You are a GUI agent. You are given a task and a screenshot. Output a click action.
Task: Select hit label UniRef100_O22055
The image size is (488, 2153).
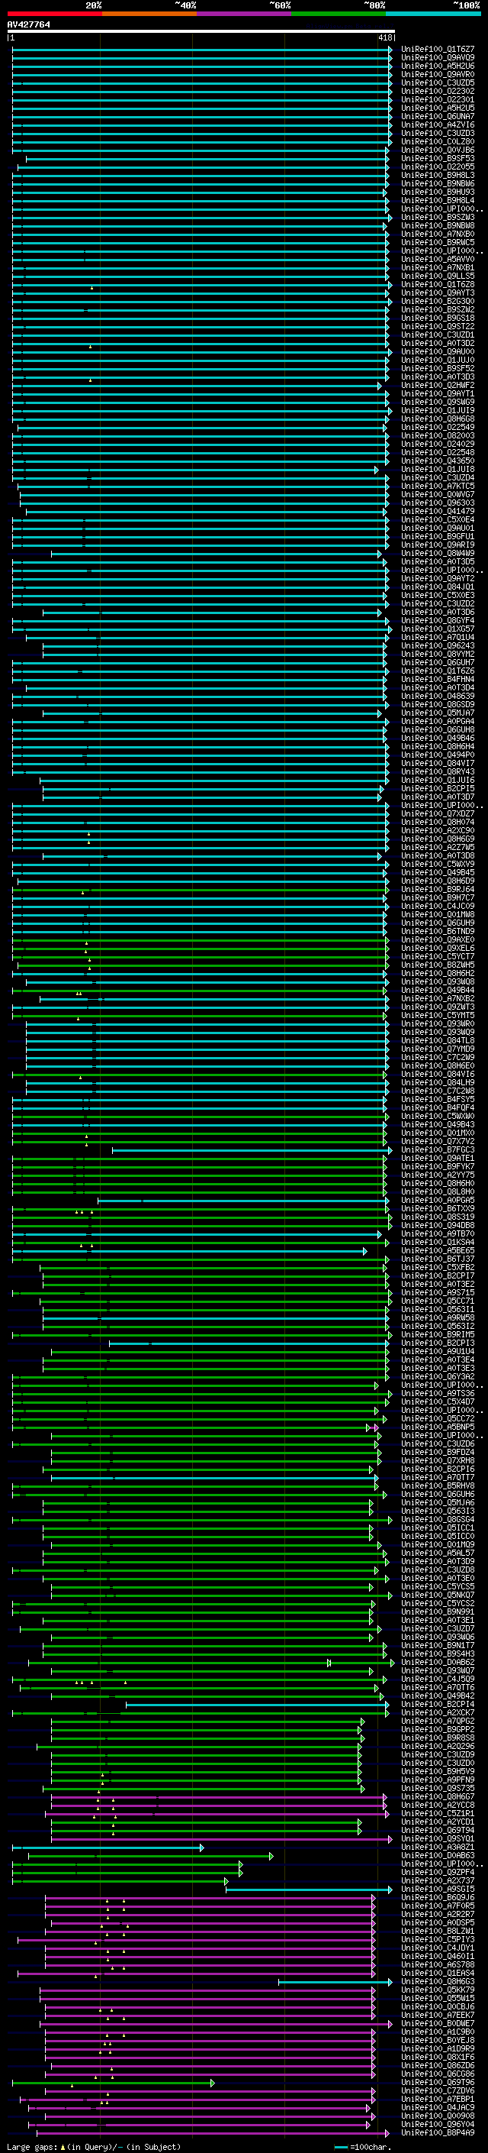pos(437,167)
